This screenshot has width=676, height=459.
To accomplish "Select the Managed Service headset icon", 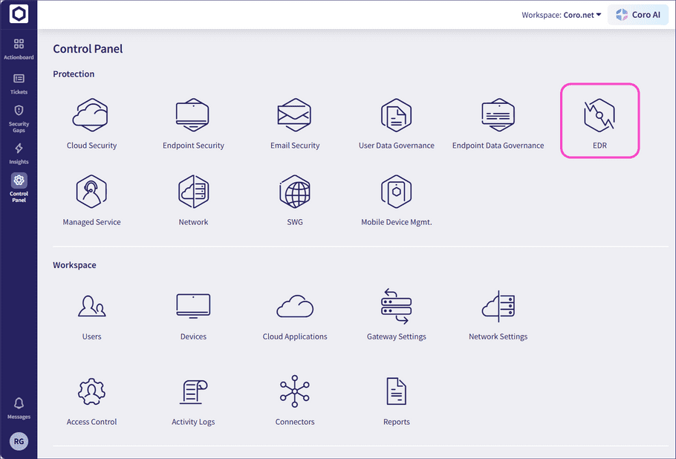I will 91,193.
